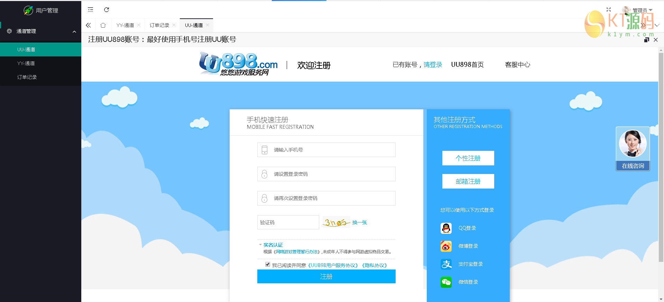Click the UU898.com logo
Screen dimensions: 664x302
point(238,64)
